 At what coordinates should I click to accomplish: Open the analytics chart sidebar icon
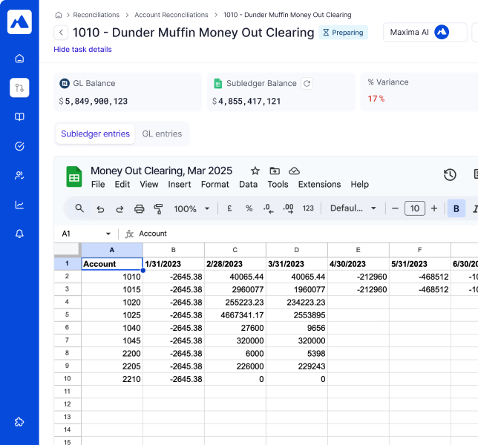point(19,205)
